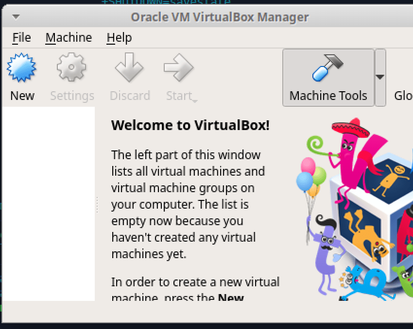The image size is (413, 329).
Task: Click the blue starburst New icon
Action: [22, 68]
